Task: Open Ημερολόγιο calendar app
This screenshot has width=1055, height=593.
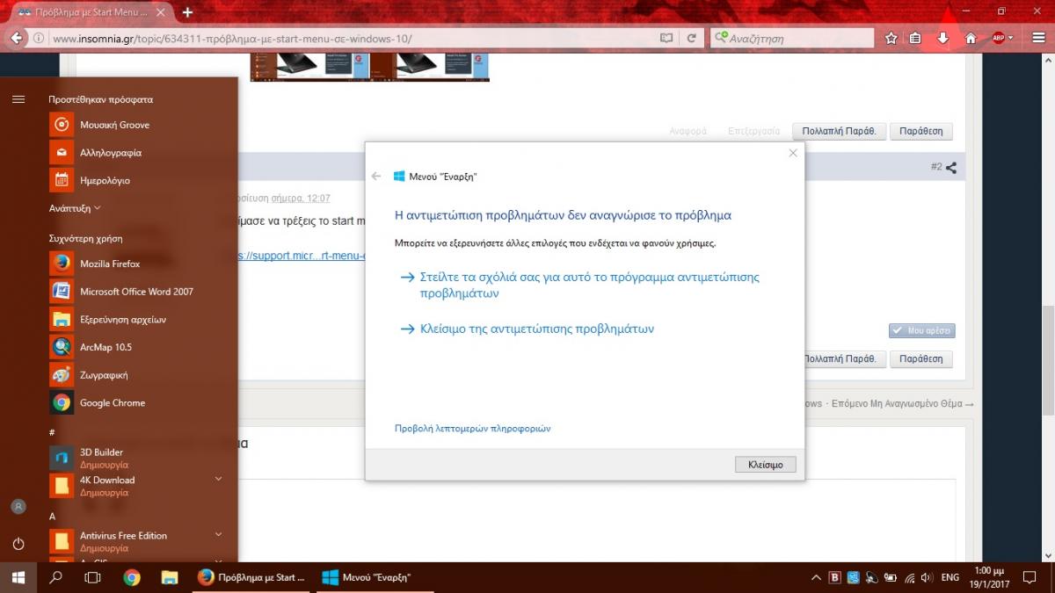Action: pyautogui.click(x=142, y=180)
